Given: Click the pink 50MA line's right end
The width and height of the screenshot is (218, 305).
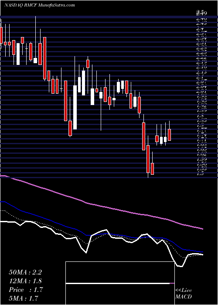Looking at the screenshot, I should click(x=203, y=229).
